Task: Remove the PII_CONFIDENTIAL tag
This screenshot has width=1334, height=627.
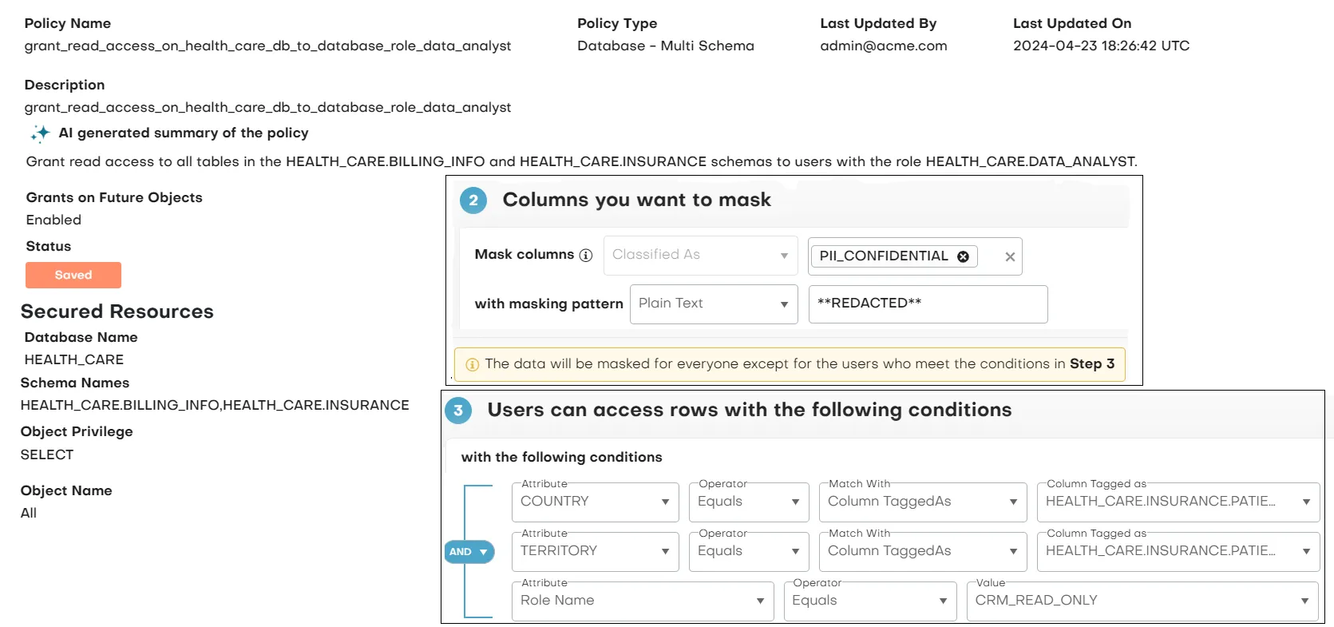Action: click(x=963, y=256)
